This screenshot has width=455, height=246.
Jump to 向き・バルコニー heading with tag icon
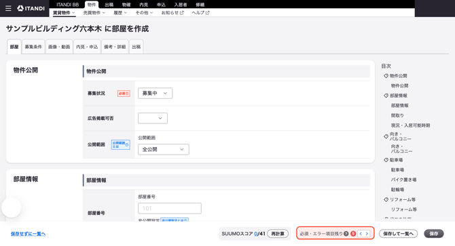click(397, 136)
